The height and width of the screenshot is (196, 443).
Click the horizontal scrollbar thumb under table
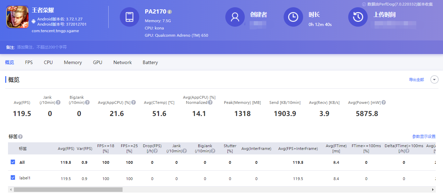[68, 190]
